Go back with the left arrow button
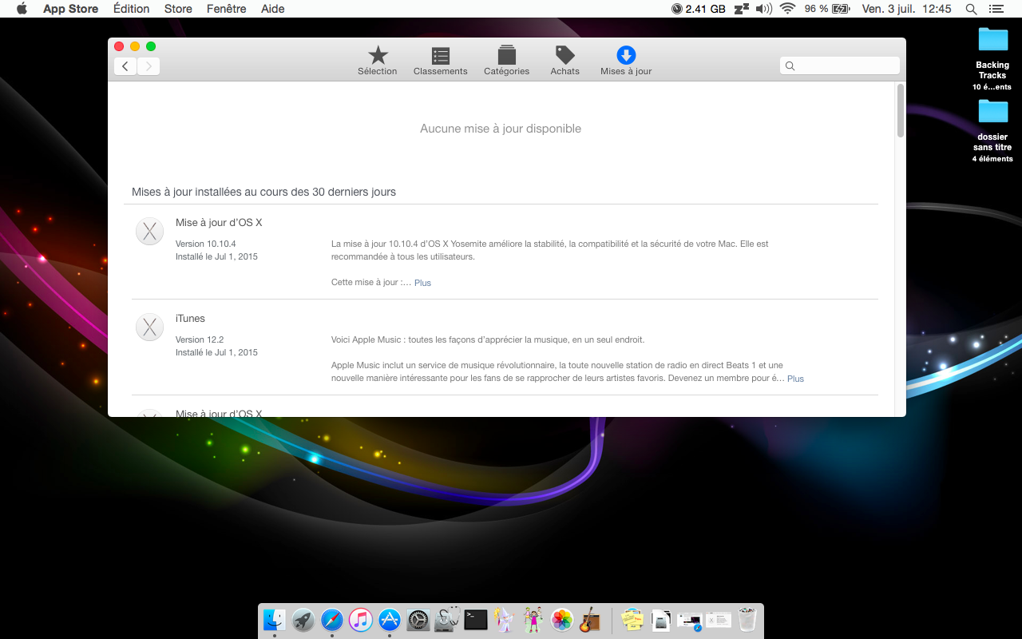This screenshot has width=1022, height=639. [125, 66]
